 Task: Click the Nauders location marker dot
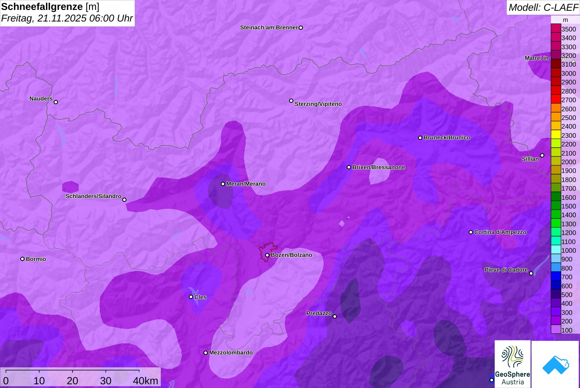pyautogui.click(x=56, y=102)
